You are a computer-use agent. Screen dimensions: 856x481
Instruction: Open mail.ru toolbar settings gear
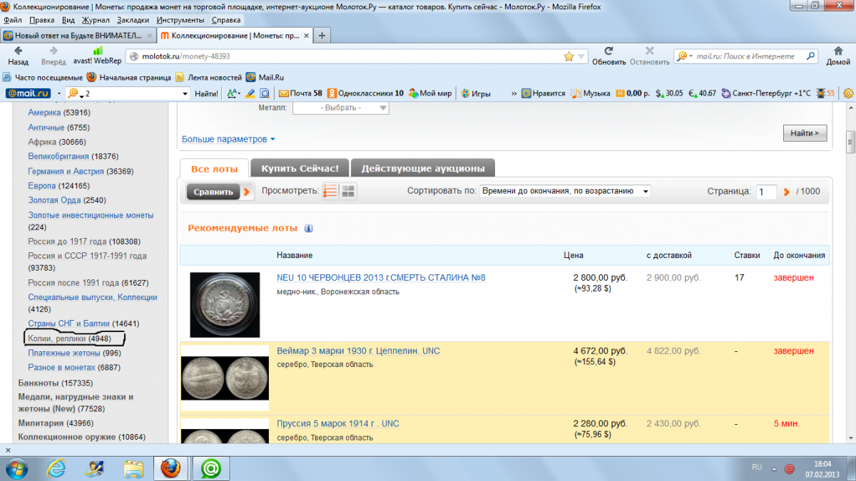point(848,93)
